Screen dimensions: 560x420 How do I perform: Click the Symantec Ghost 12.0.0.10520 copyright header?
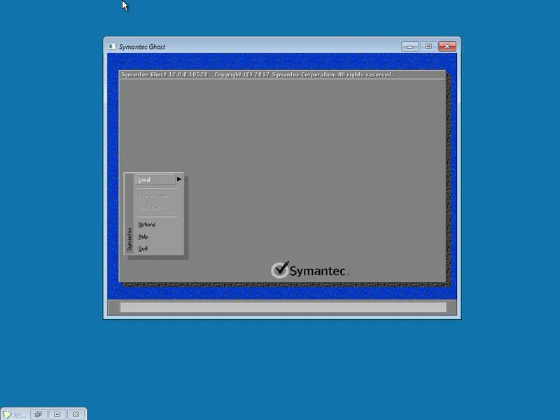pos(257,75)
